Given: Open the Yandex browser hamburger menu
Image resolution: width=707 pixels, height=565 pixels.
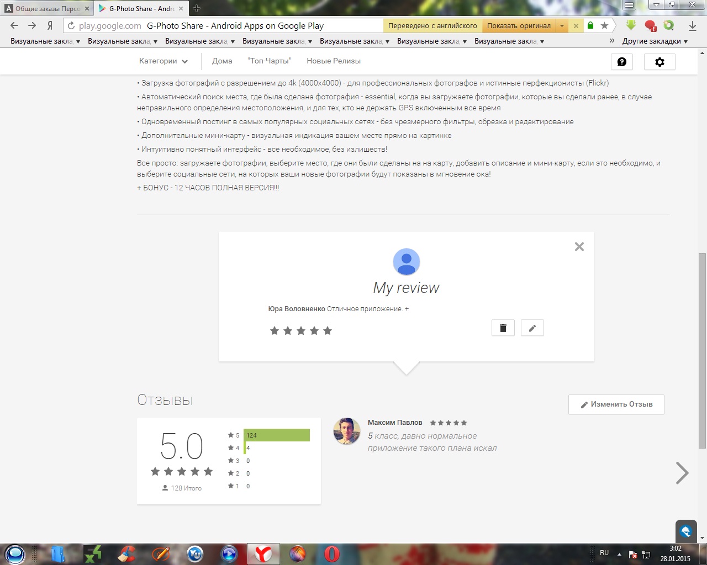Looking at the screenshot, I should (629, 6).
